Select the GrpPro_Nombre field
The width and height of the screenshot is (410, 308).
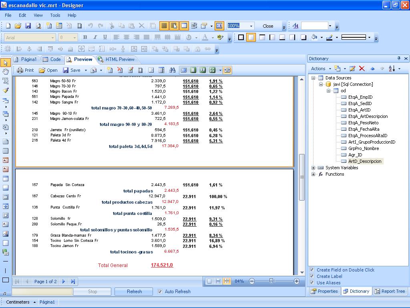click(x=364, y=148)
